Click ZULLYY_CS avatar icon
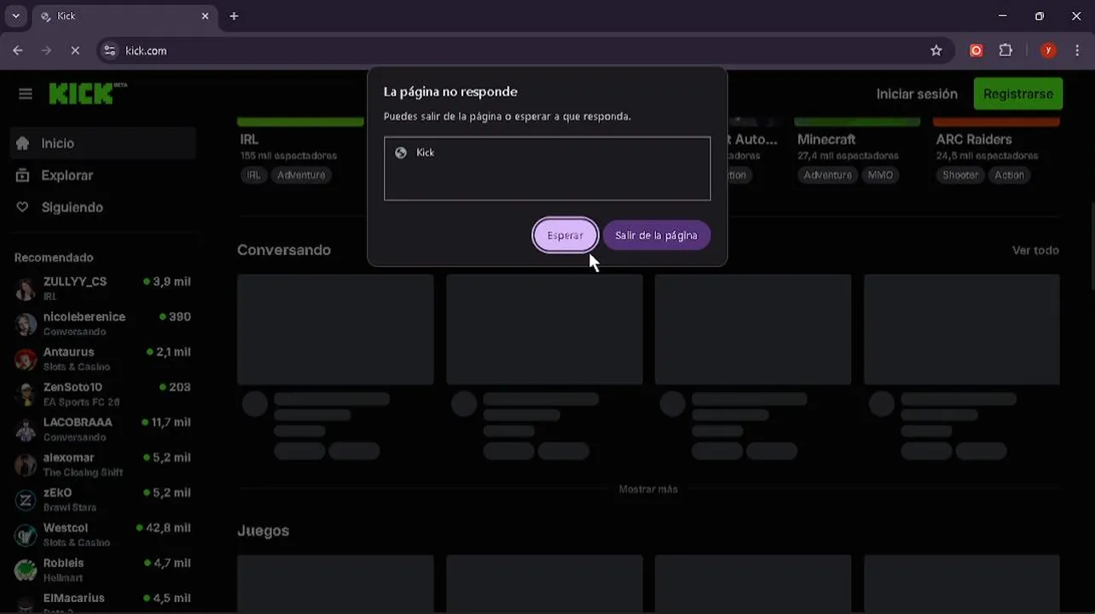The image size is (1095, 614). tap(26, 289)
